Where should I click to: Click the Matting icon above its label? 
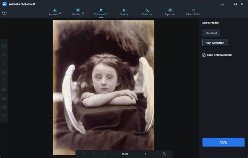point(78,10)
